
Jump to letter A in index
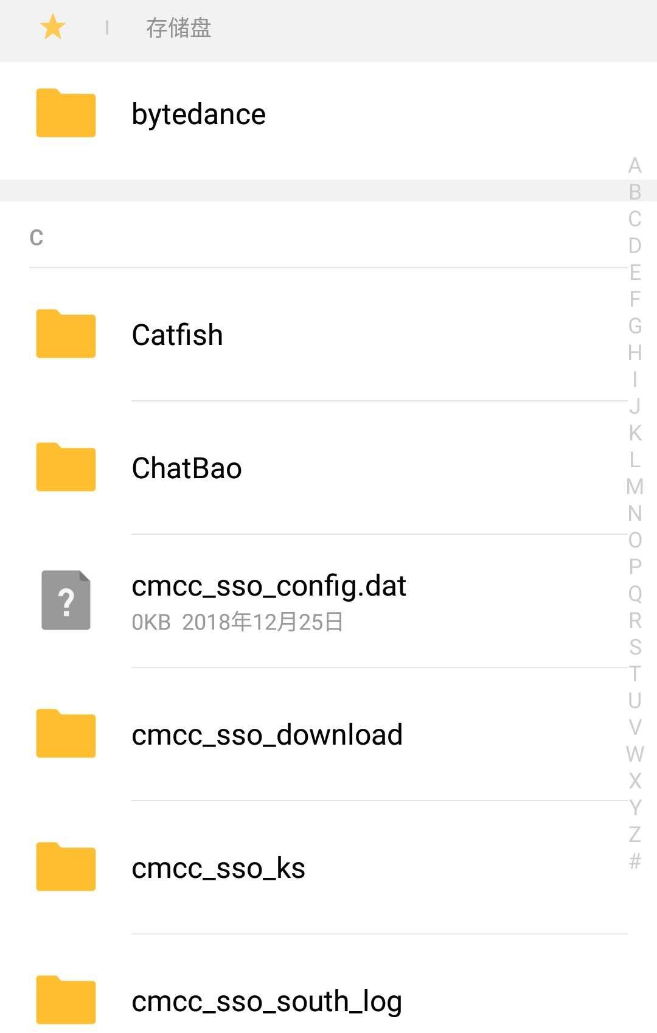pyautogui.click(x=634, y=165)
